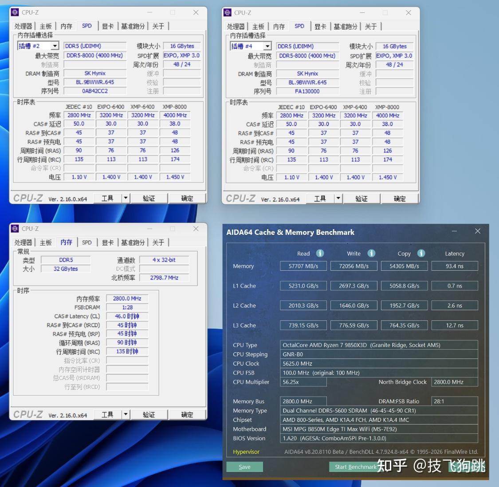This screenshot has width=499, height=487.
Task: Expand 工具 arrow in slot #2 CPU-Z window
Action: click(x=126, y=199)
